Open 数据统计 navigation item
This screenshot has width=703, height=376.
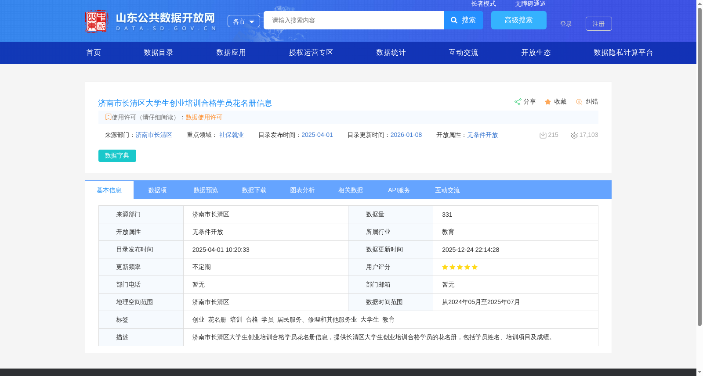click(391, 53)
